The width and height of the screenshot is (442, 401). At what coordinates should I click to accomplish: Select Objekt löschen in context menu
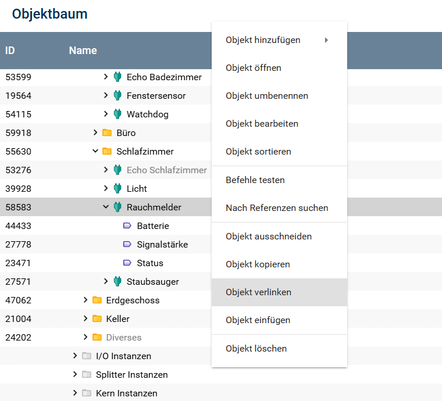tap(256, 349)
